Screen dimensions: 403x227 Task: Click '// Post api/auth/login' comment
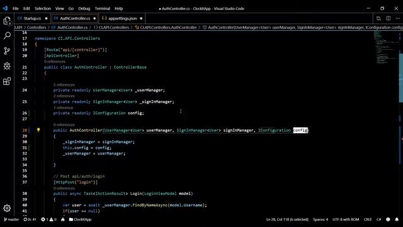[79, 177]
